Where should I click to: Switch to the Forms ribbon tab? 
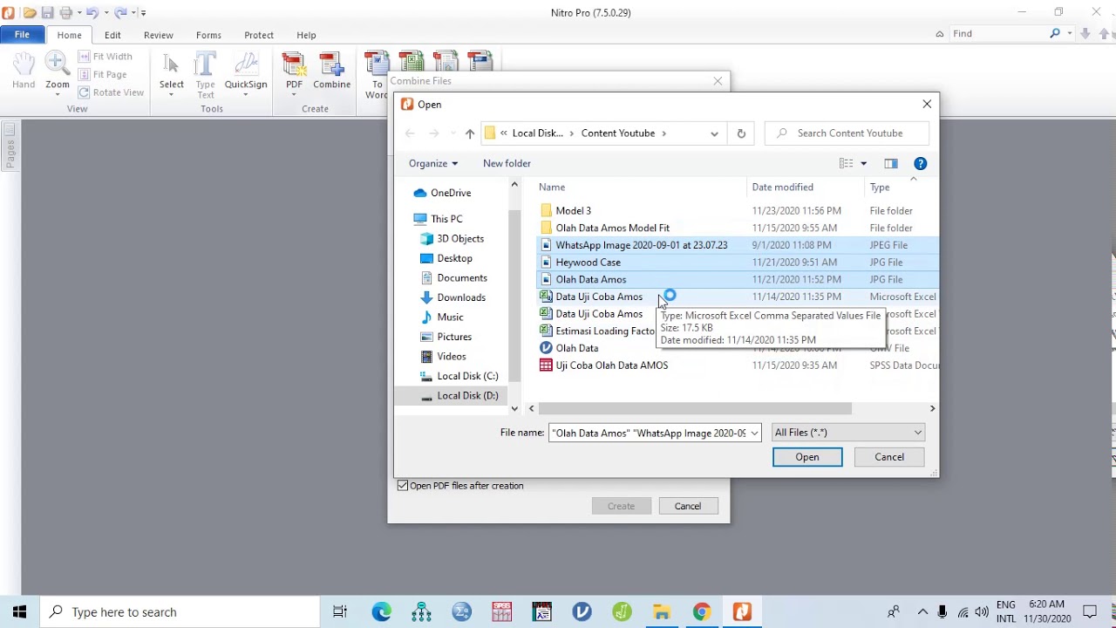click(x=208, y=35)
